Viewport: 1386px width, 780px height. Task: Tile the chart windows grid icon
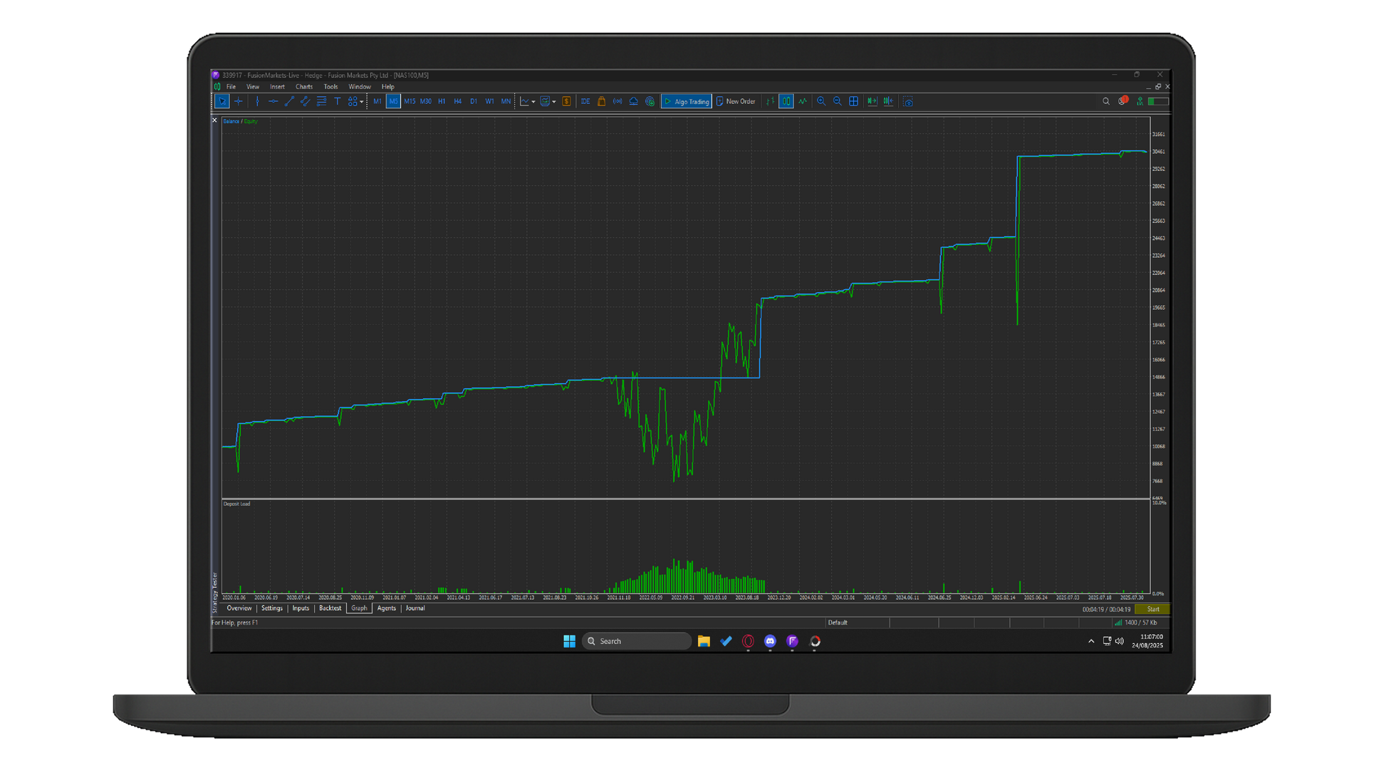pos(853,101)
